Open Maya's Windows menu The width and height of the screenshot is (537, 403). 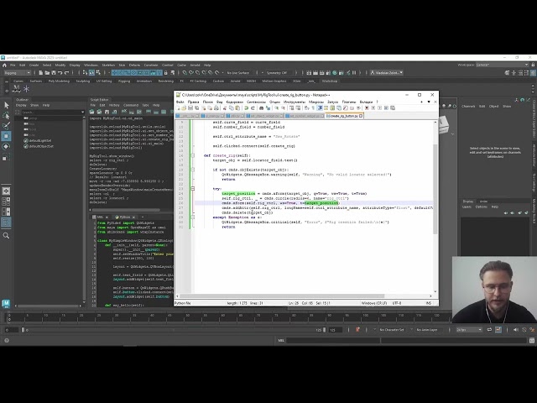tap(91, 65)
